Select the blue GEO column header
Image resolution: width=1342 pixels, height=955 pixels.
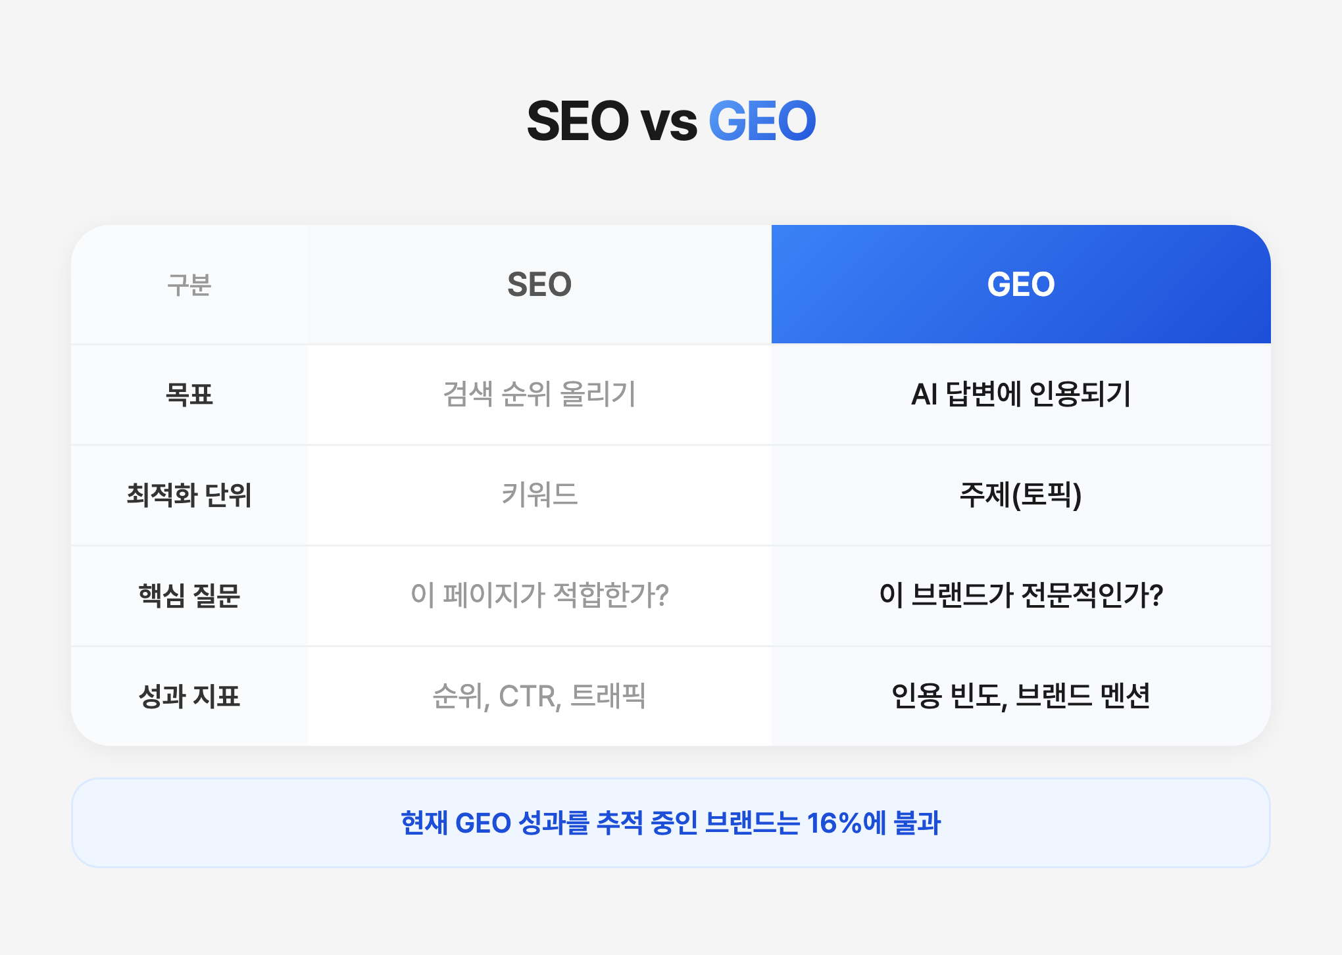pyautogui.click(x=1021, y=284)
